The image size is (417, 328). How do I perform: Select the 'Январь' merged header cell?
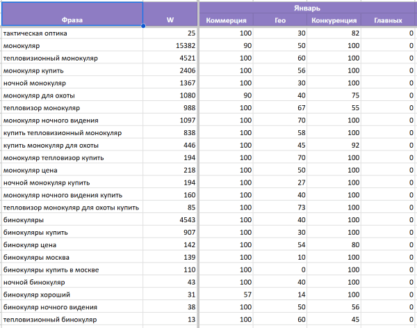[x=307, y=8]
